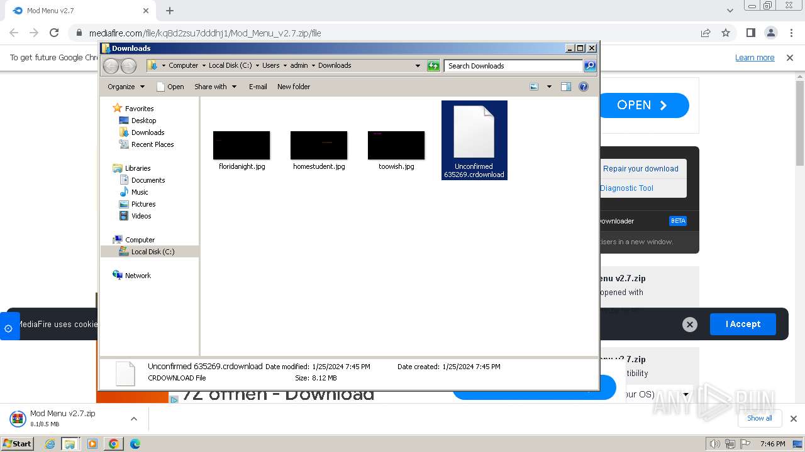Go back in Downloads explorer window
The height and width of the screenshot is (452, 805).
(111, 65)
